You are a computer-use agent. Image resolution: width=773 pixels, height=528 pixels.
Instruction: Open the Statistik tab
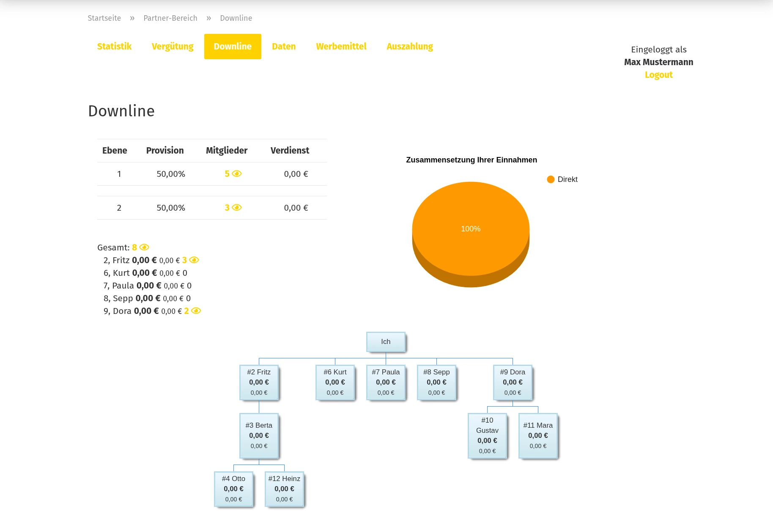tap(114, 47)
